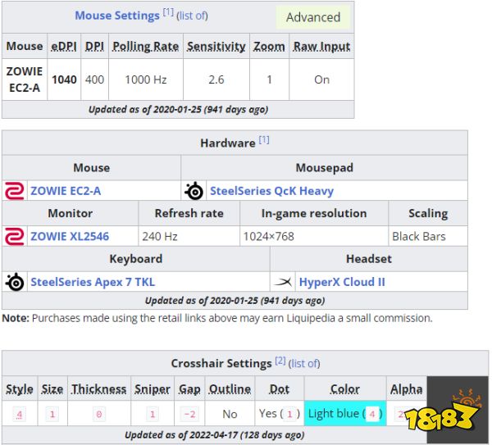Screen dimensions: 492x445
Task: Click the Outline value No
Action: (230, 414)
